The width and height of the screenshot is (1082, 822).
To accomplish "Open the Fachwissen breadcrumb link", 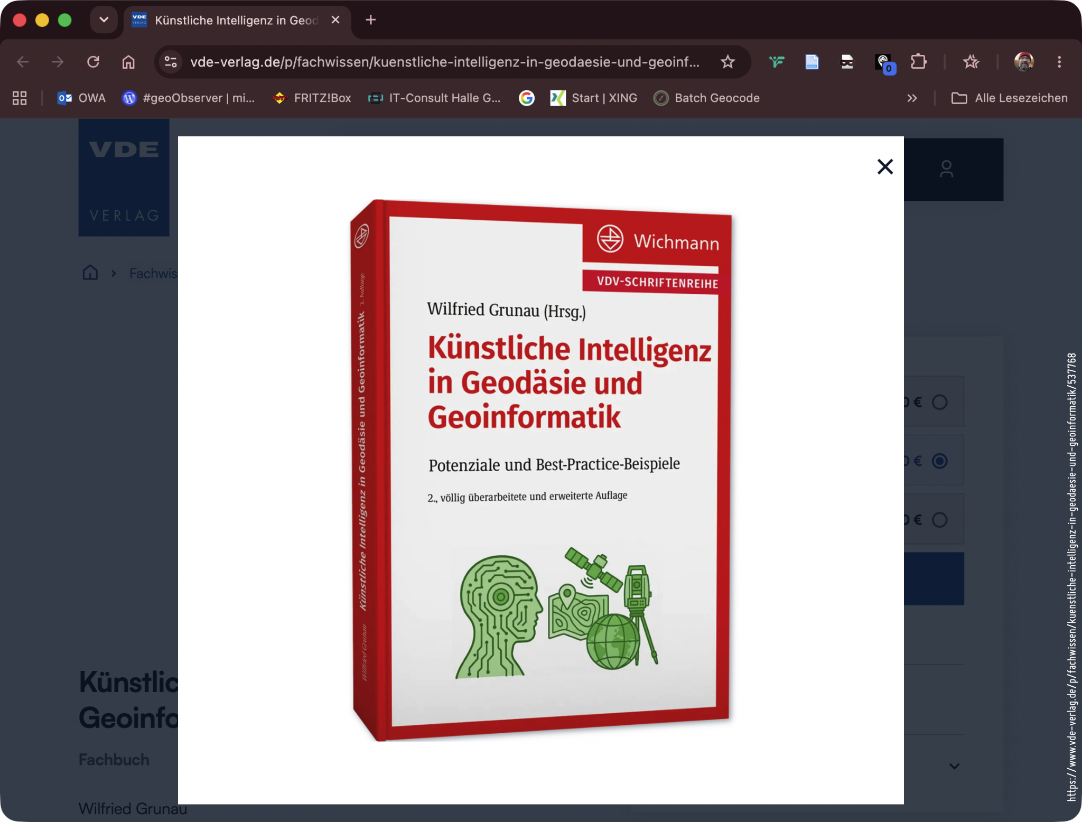I will click(153, 273).
